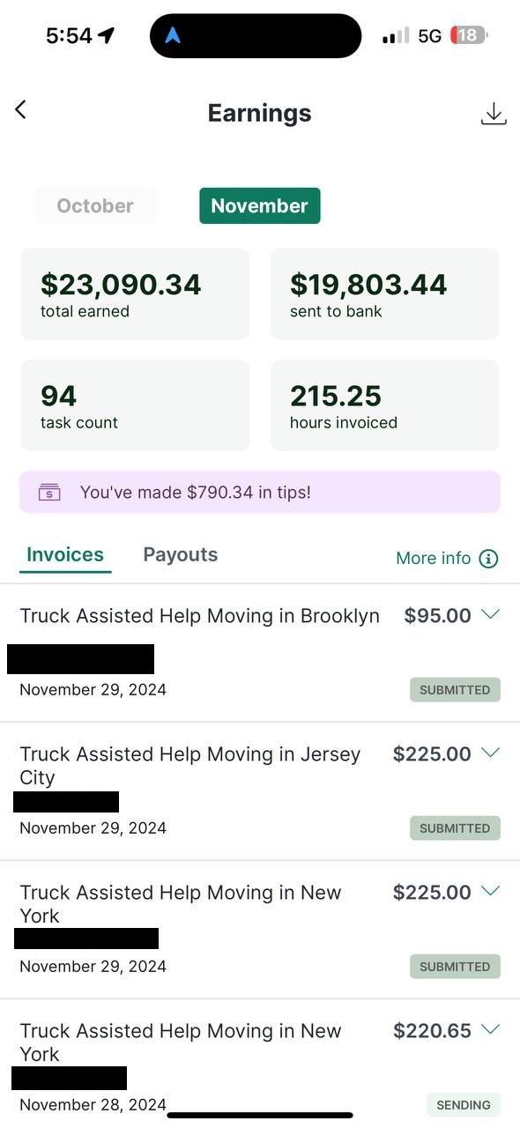Screen dimensions: 520x1128
Task: Expand the $220.65 invoice chevron
Action: [x=490, y=1029]
